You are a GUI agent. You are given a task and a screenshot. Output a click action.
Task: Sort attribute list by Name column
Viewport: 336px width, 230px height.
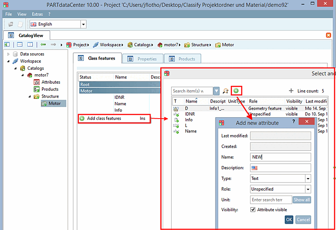191,101
